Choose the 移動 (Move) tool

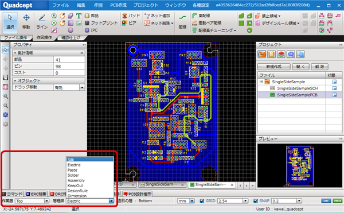tap(26, 22)
